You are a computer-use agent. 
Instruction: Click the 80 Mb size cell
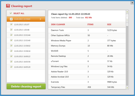(x=110, y=46)
